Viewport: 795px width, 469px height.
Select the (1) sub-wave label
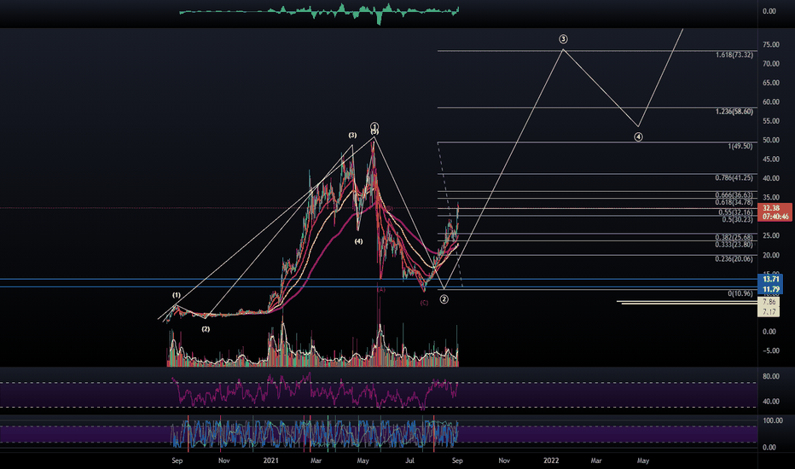(176, 295)
